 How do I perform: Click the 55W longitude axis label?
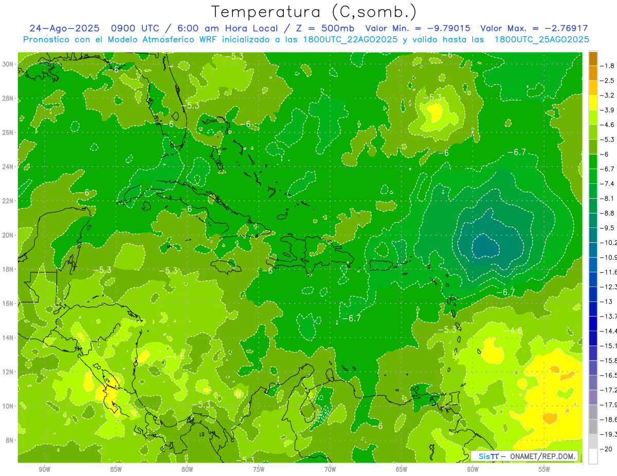[545, 469]
